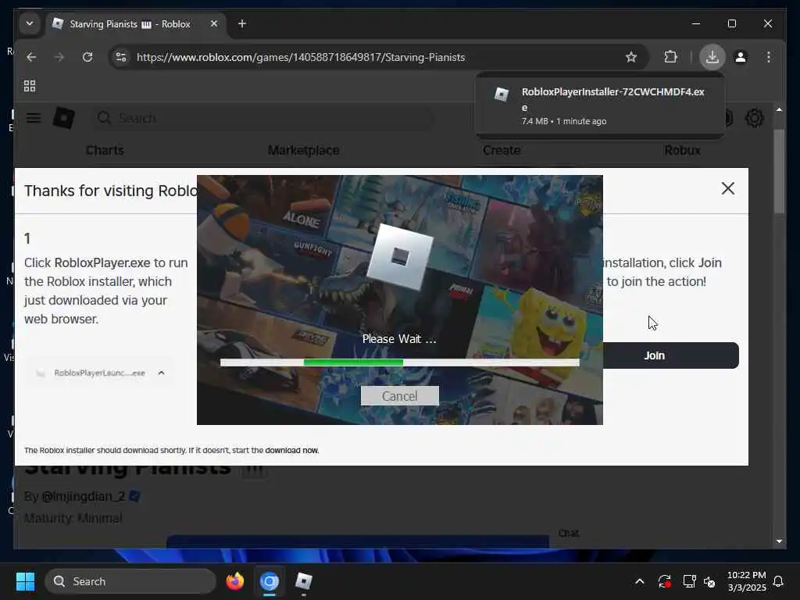
Task: Open the apps grid in bookmarks bar
Action: [x=30, y=86]
